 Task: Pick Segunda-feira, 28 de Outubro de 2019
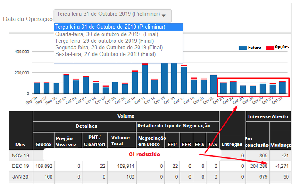coord(106,47)
